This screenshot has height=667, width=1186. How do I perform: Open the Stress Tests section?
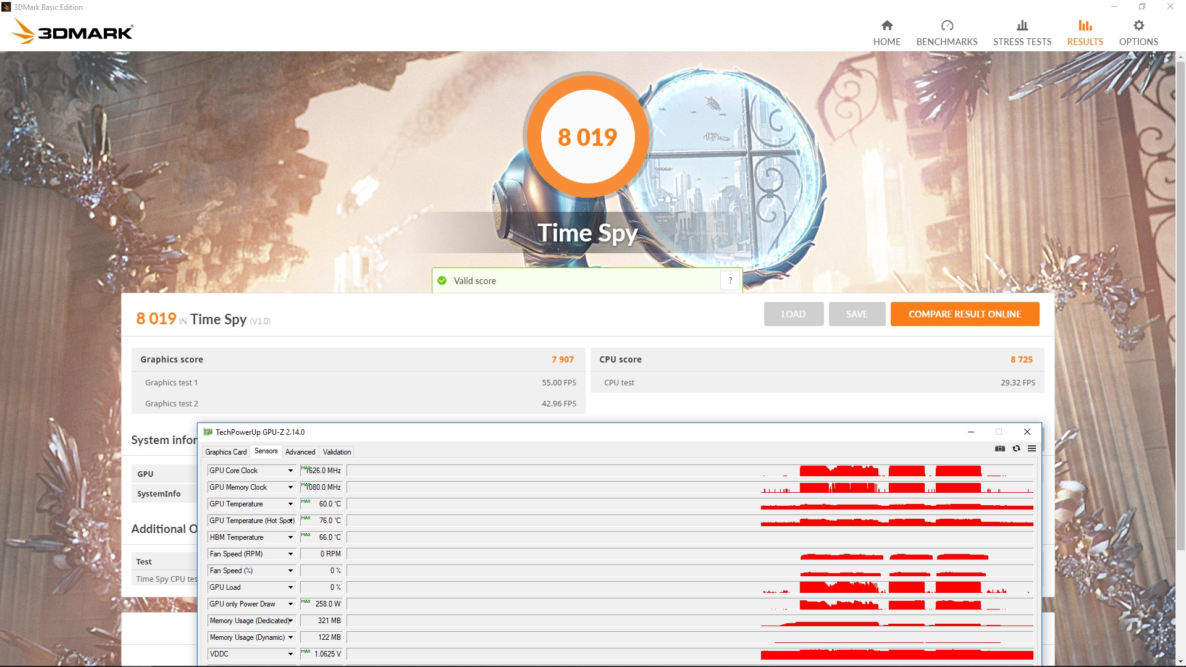1022,33
